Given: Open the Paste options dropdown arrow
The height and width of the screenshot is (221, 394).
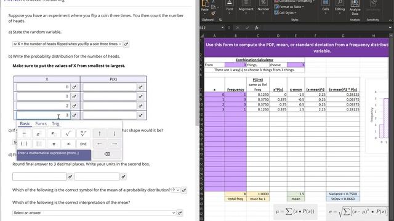Looking at the screenshot, I should (205, 13).
